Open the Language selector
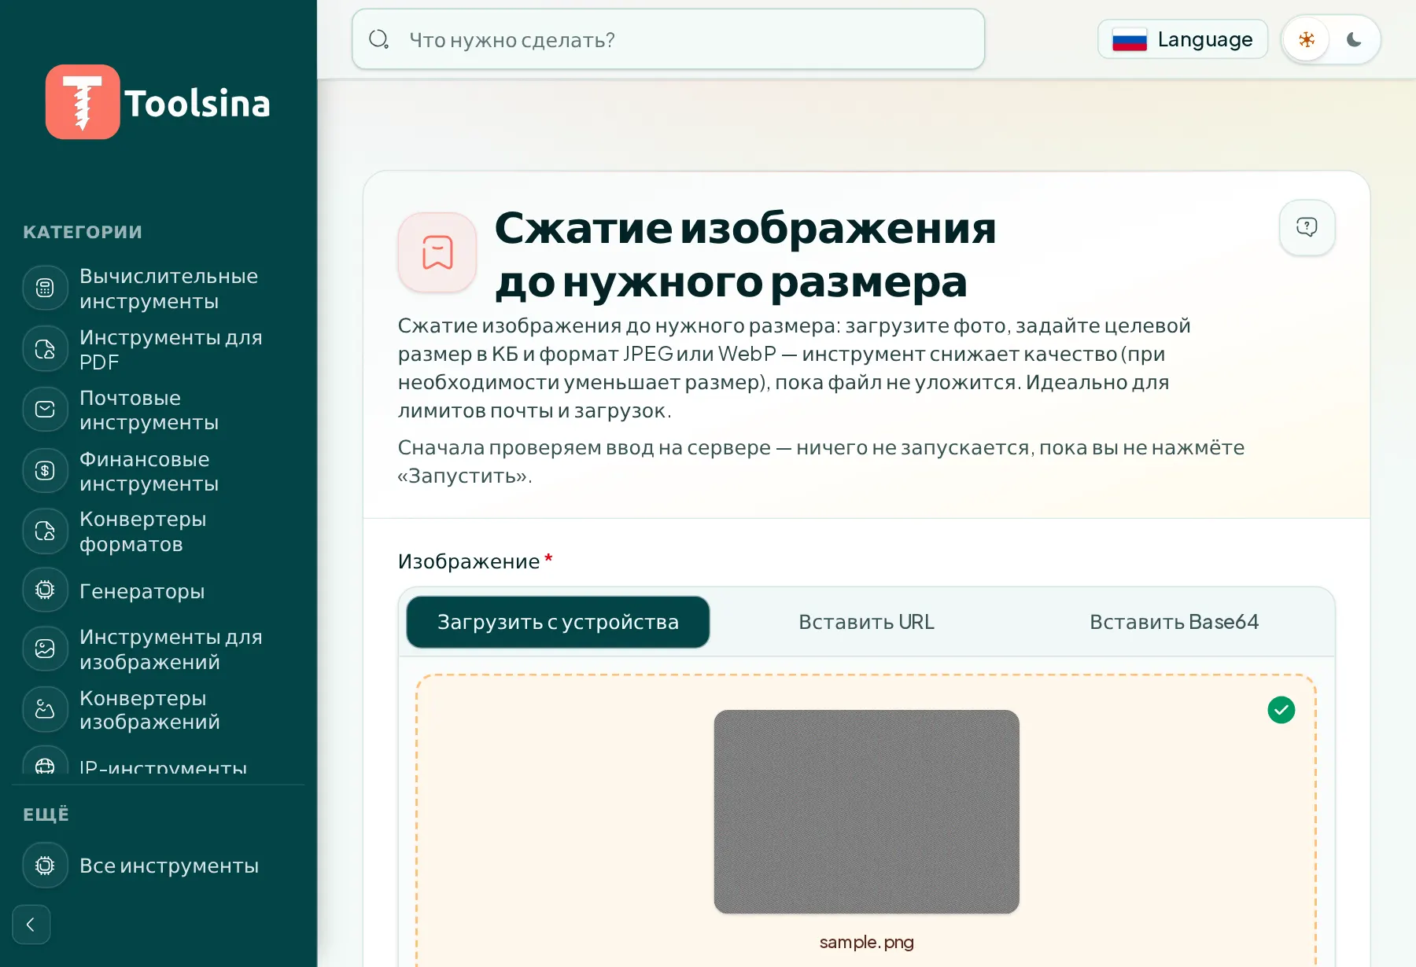The width and height of the screenshot is (1416, 967). pos(1182,39)
